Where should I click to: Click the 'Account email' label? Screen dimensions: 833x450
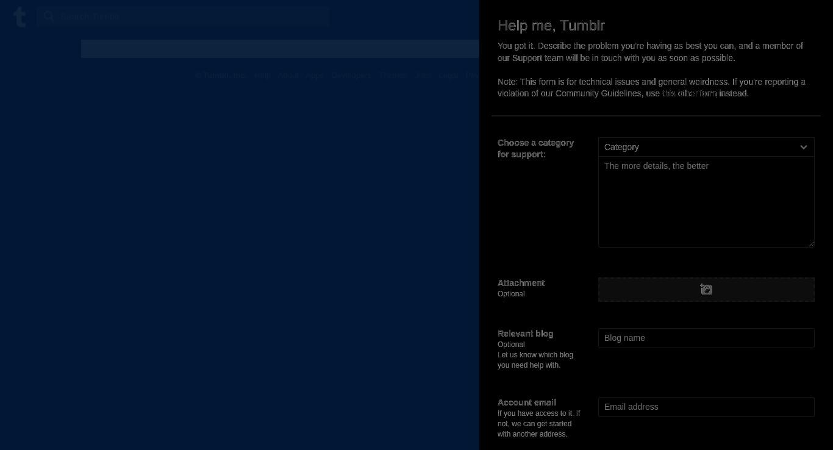[526, 402]
